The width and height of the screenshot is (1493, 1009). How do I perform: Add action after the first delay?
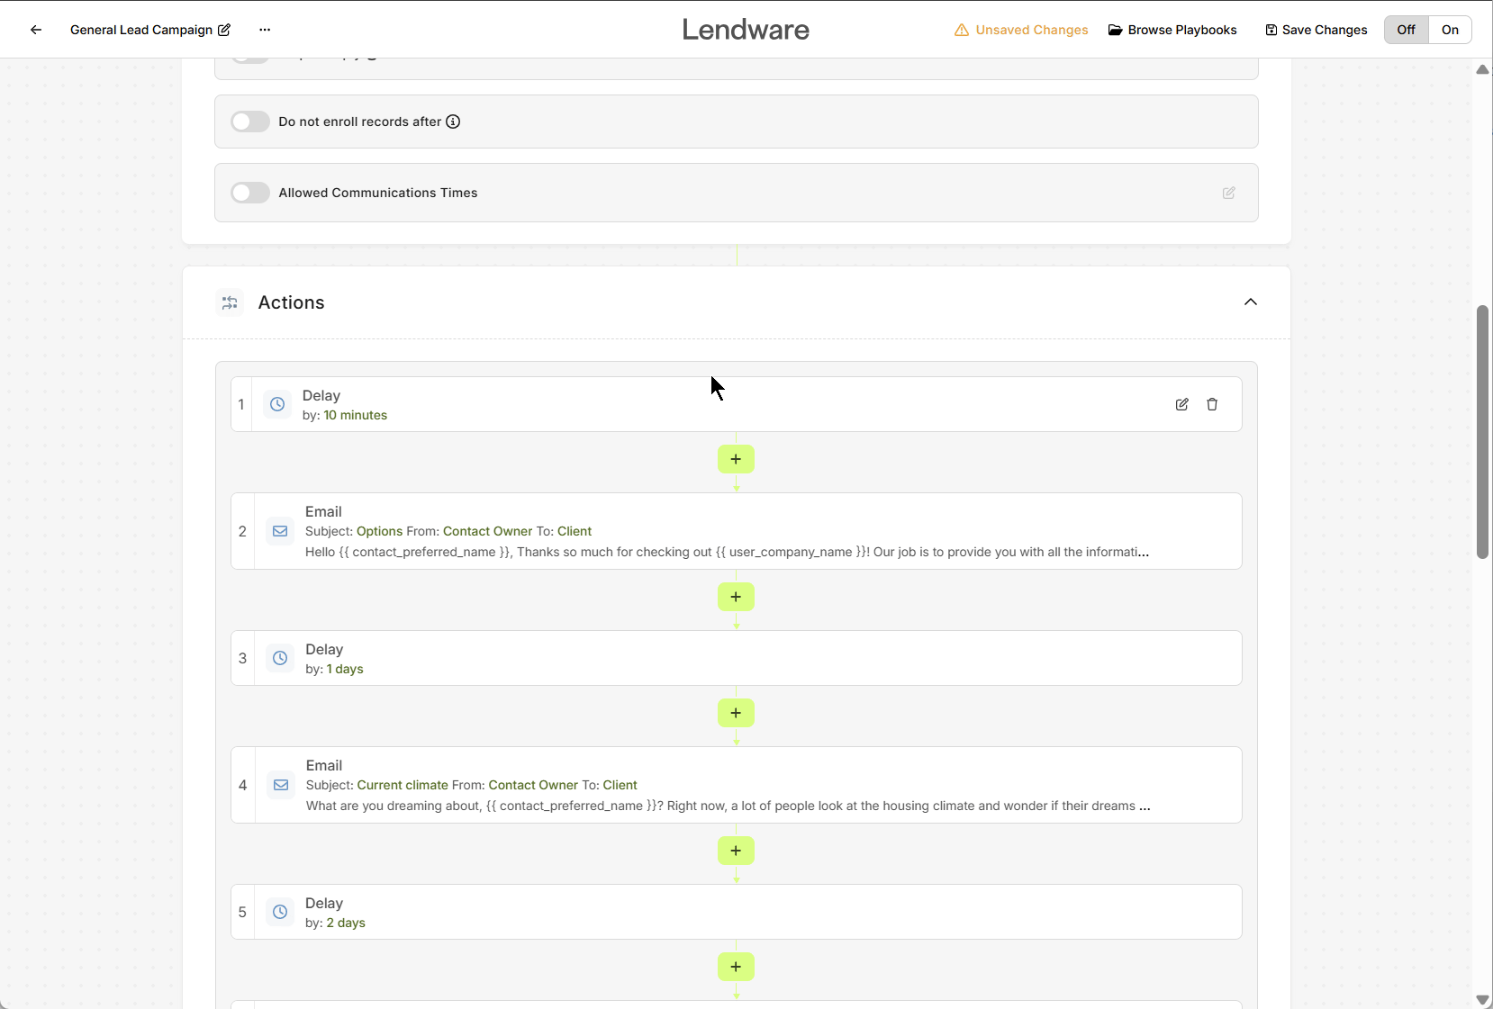(736, 459)
